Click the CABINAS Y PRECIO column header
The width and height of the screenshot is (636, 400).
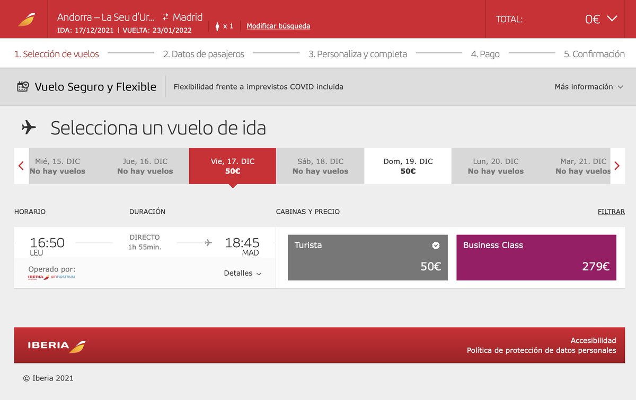pos(308,212)
